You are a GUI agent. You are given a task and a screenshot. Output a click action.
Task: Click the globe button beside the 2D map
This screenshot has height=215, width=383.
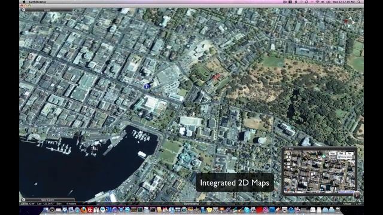(x=357, y=195)
